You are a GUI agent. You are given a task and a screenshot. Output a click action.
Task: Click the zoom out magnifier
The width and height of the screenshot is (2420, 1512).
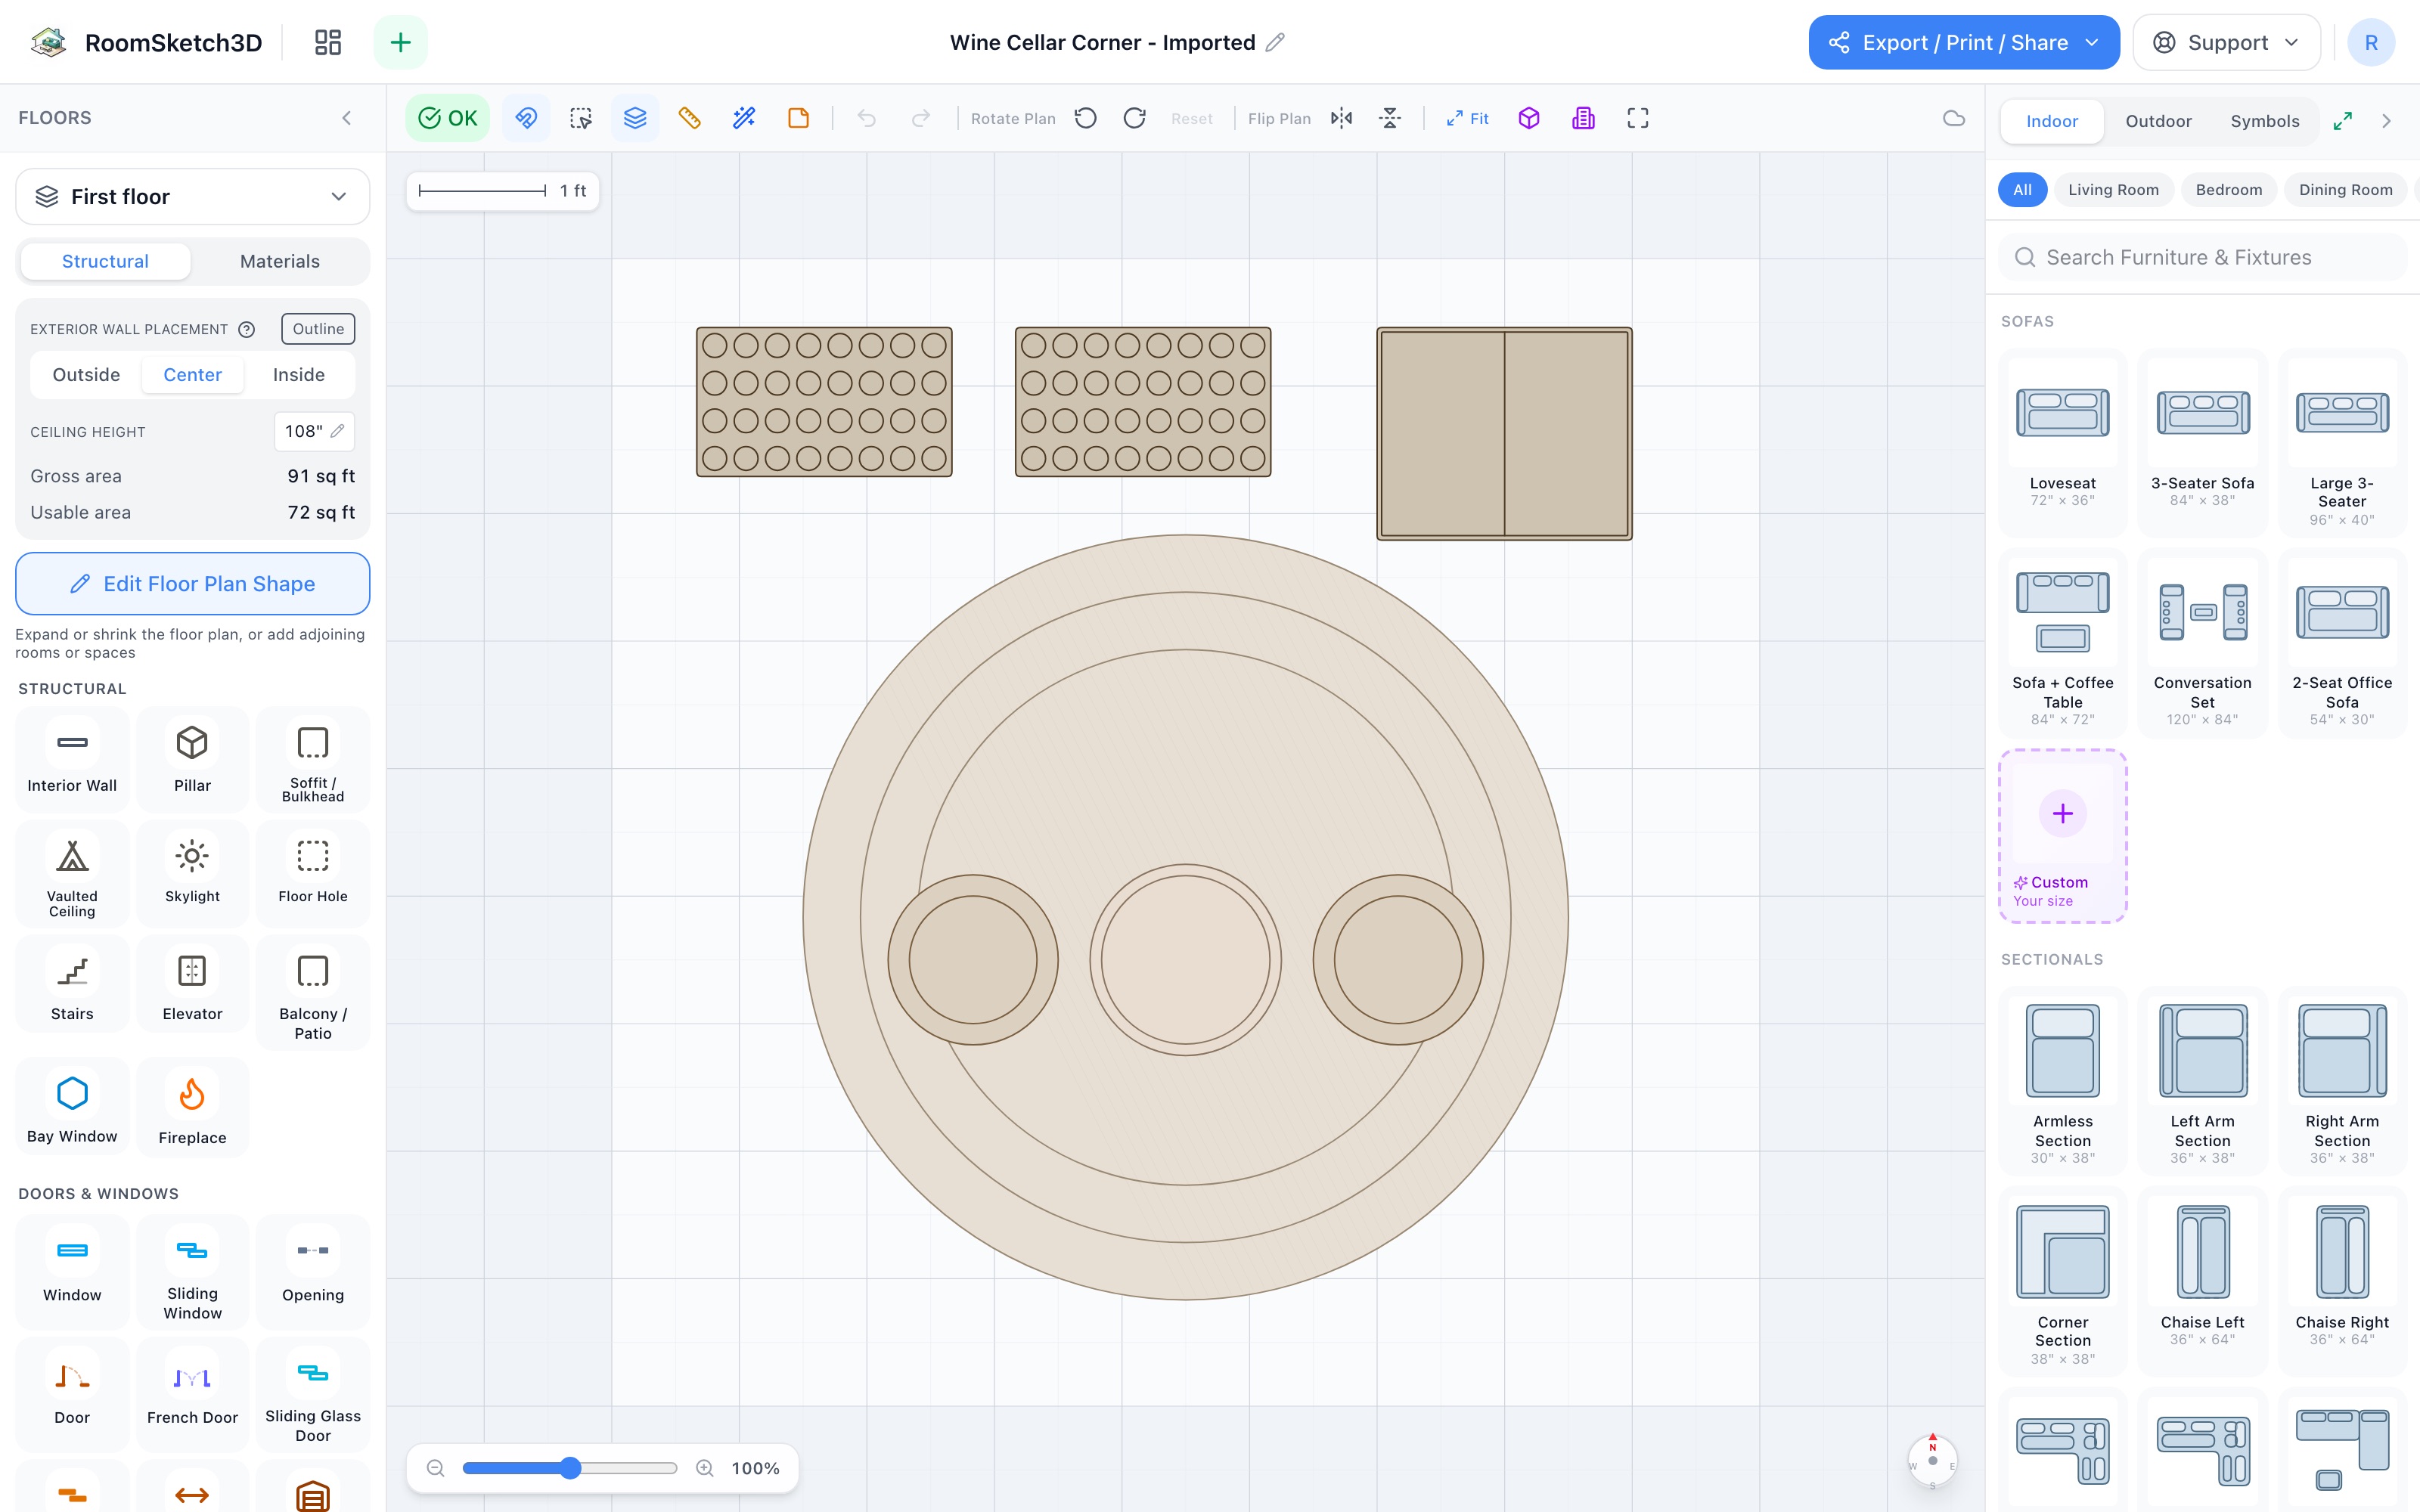point(435,1468)
